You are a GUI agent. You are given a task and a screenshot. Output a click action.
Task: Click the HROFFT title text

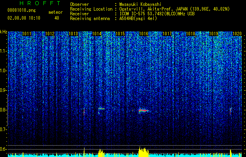tap(40, 3)
